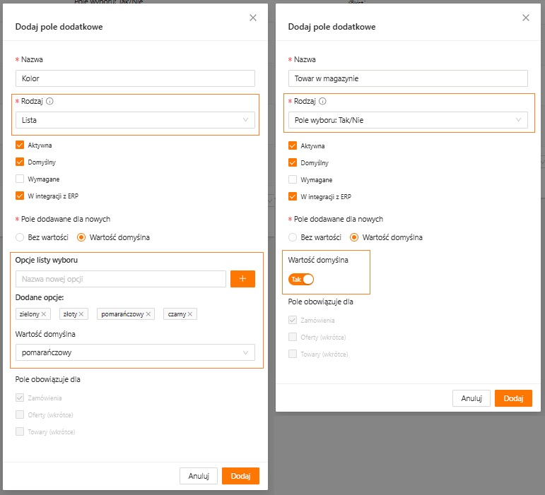Viewport: 545px width, 495px height.
Task: Remove the 'zielony' option tag
Action: point(44,314)
